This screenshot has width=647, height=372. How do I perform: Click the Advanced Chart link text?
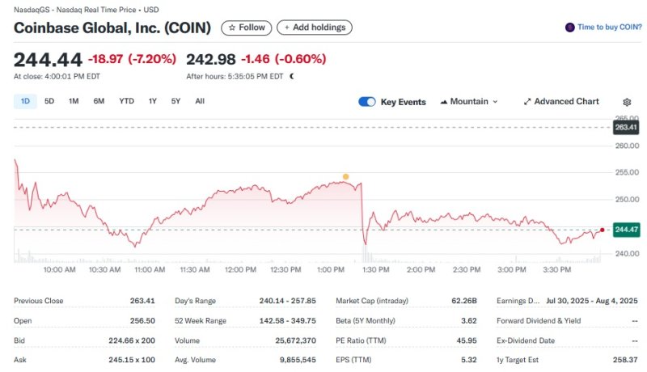pyautogui.click(x=566, y=102)
